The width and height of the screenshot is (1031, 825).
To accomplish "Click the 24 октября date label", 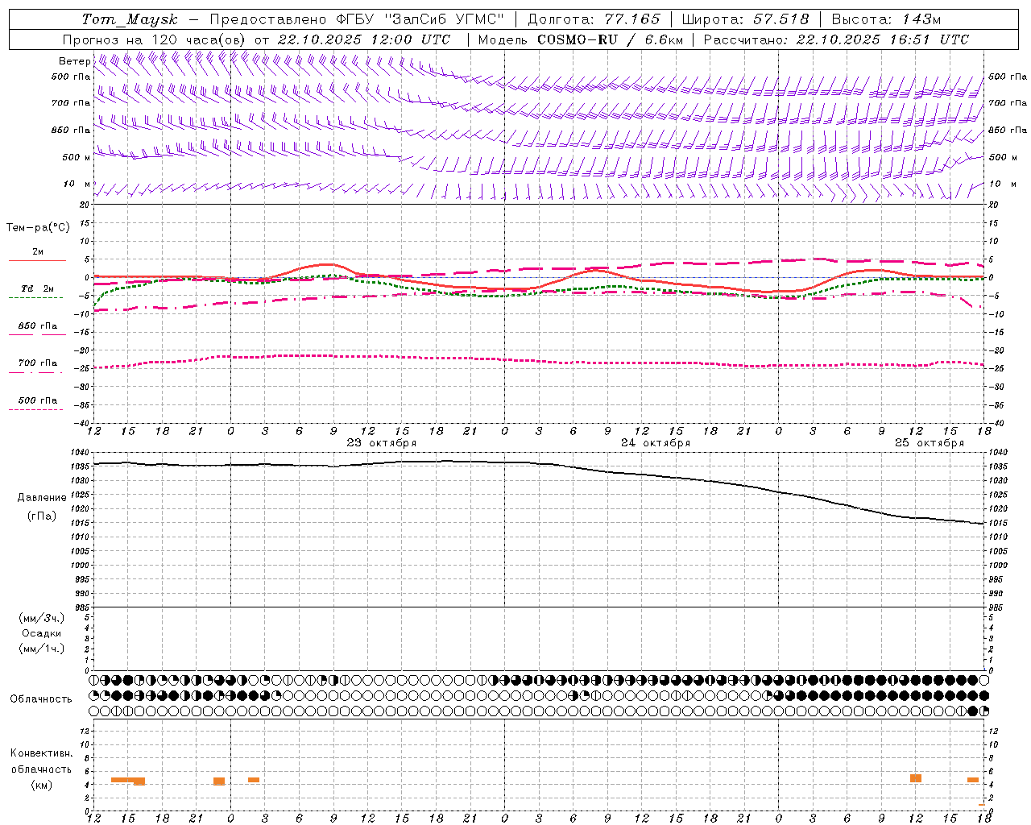I will [656, 442].
